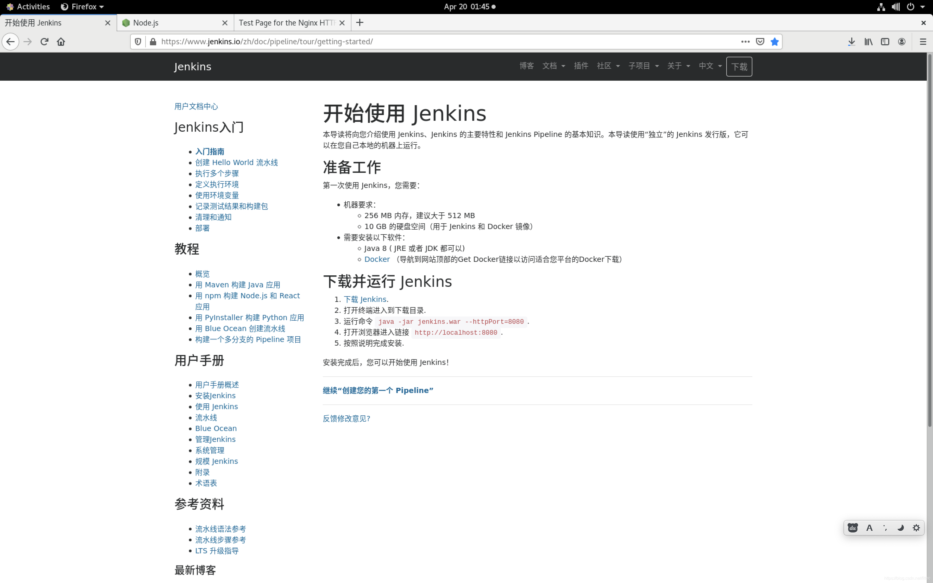Image resolution: width=933 pixels, height=583 pixels.
Task: Open the Firefox home page
Action: tap(61, 42)
